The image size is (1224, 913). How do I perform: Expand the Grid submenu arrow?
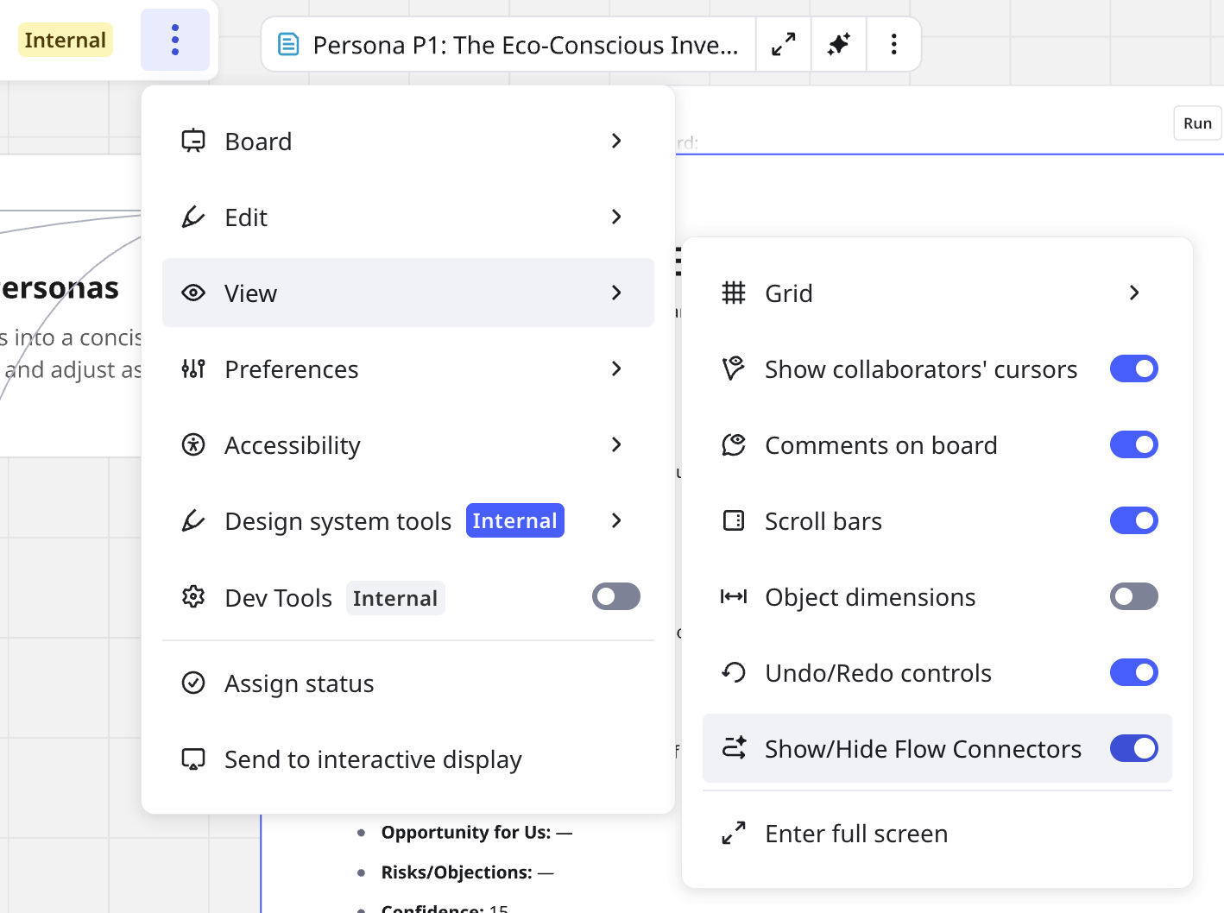[x=1134, y=293]
